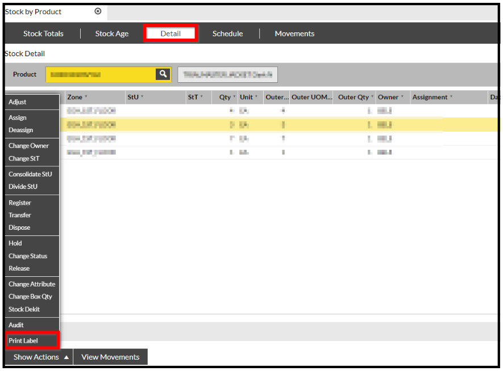The height and width of the screenshot is (371, 503).
Task: Click the product search magnifier icon
Action: point(163,74)
